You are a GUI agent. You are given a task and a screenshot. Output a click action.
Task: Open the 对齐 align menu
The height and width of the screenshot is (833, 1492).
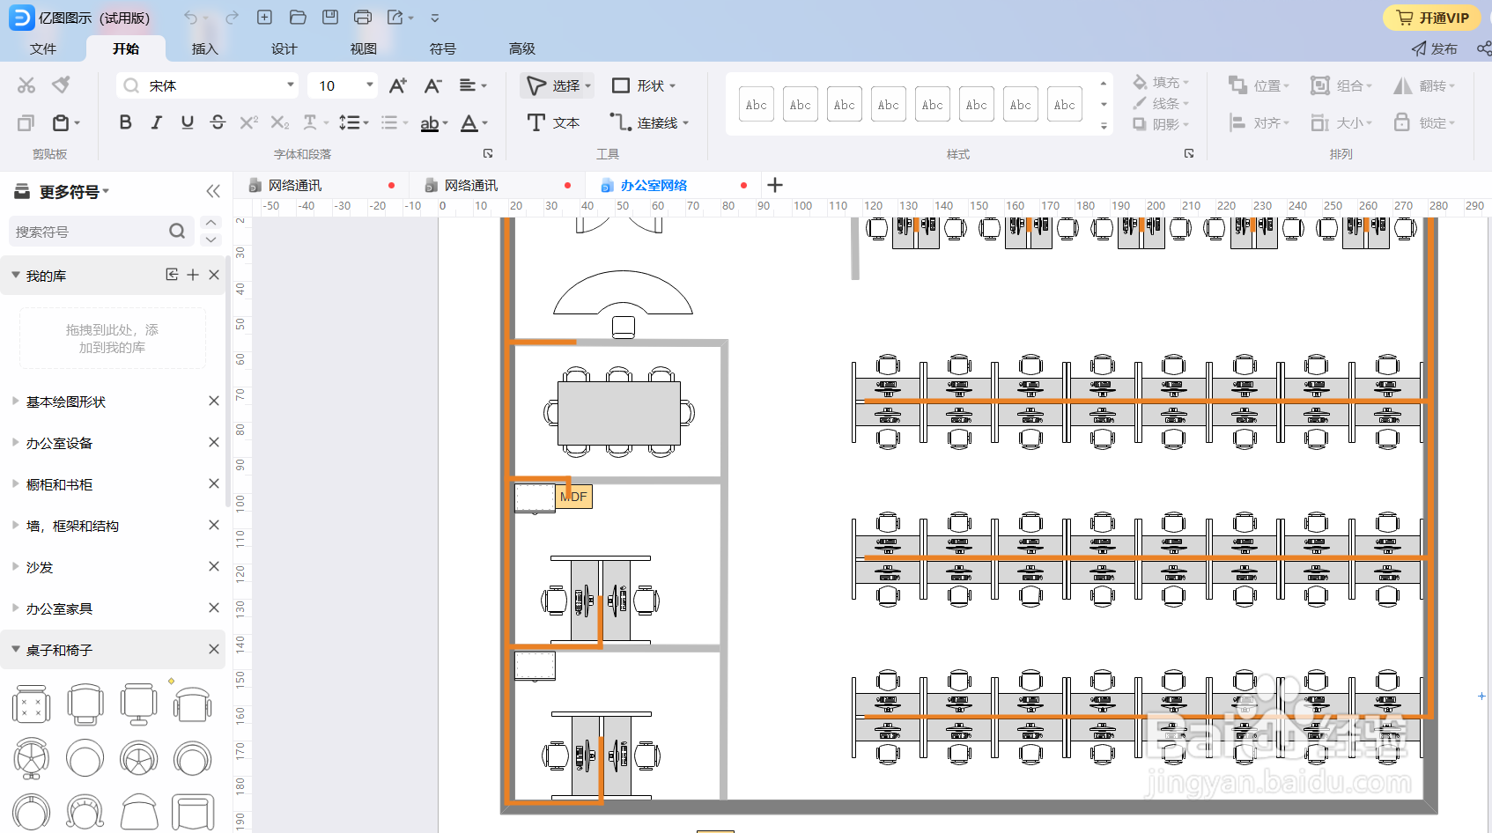coord(1259,122)
